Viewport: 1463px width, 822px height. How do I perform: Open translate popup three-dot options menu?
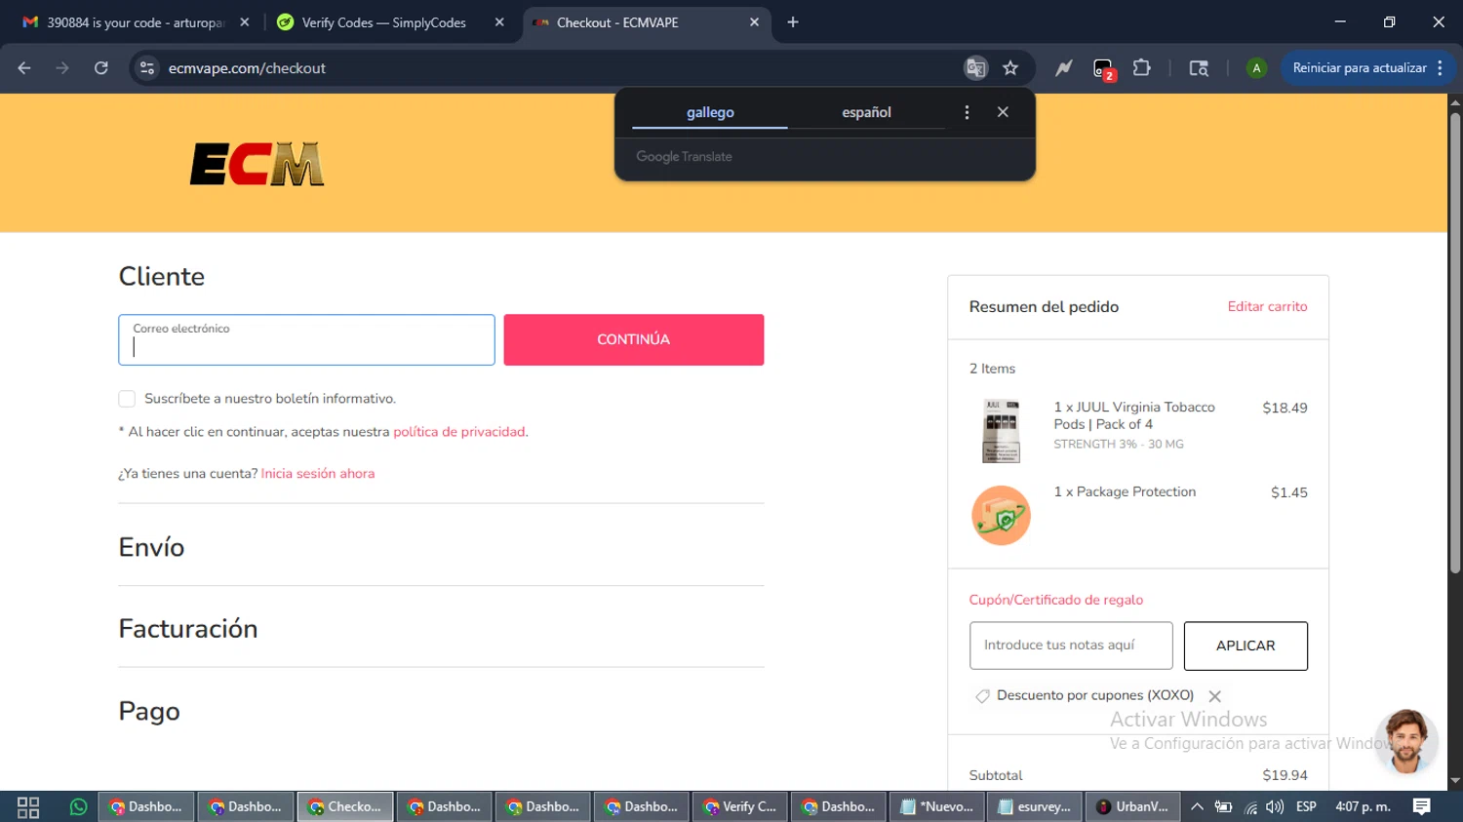[967, 112]
